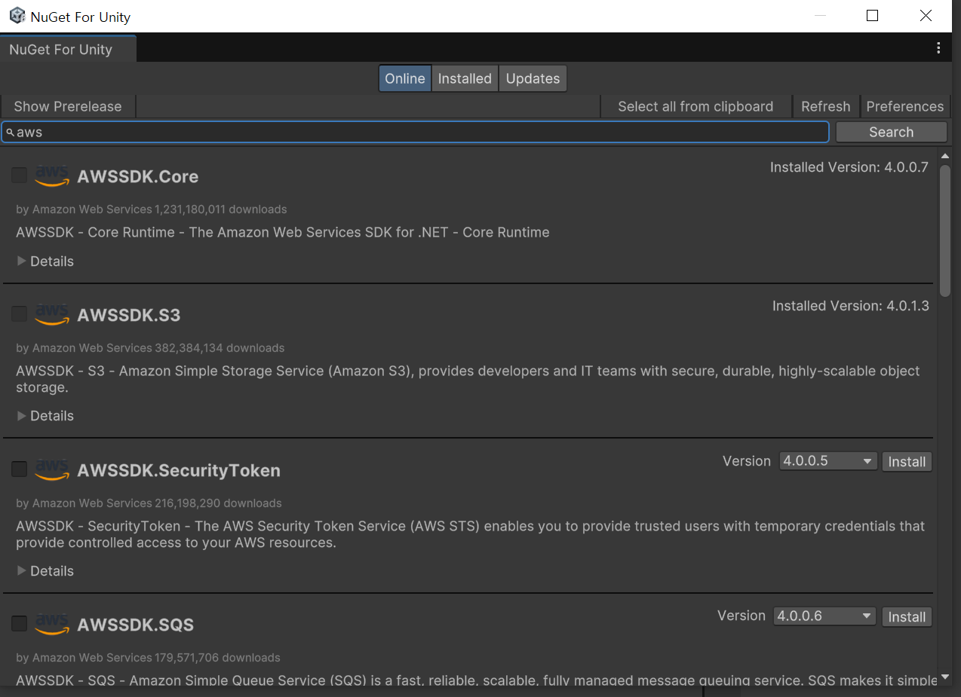
Task: Click the AWS logo beside AWSSDK.S3
Action: coord(52,315)
